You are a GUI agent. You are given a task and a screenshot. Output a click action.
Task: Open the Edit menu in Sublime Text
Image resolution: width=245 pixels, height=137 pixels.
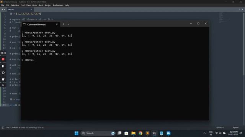tap(7, 5)
